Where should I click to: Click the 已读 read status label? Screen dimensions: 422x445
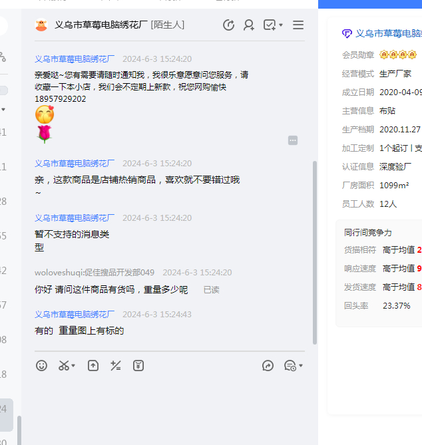click(x=212, y=290)
